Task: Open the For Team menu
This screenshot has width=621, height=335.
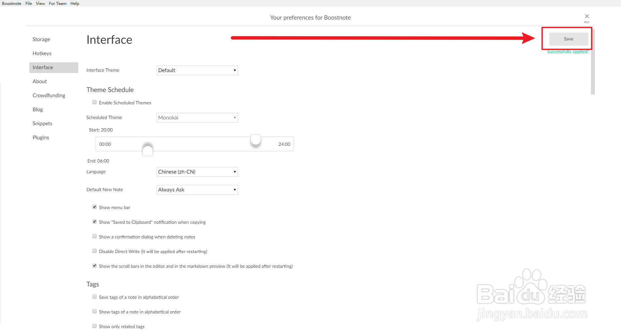Action: (x=57, y=3)
